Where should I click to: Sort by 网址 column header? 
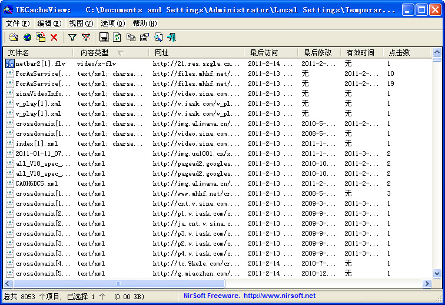click(197, 53)
